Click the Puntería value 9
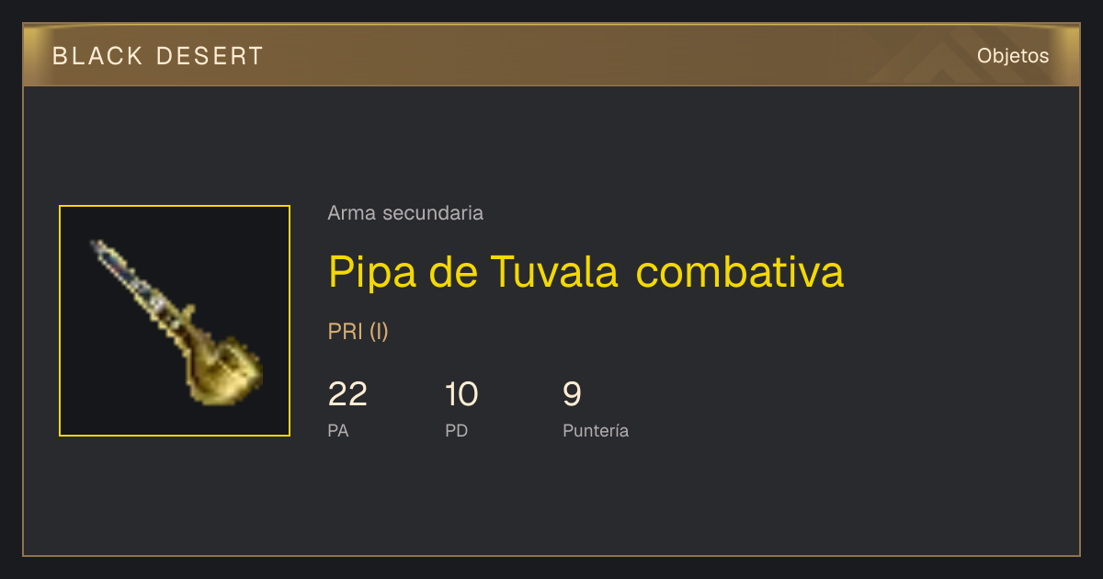The image size is (1103, 579). point(572,394)
